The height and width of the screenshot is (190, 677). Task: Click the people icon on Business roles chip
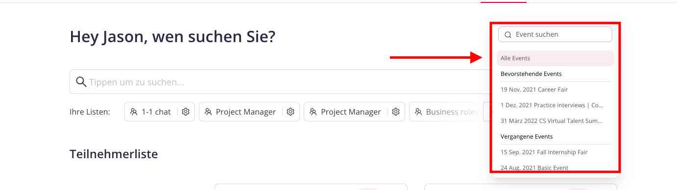click(418, 112)
